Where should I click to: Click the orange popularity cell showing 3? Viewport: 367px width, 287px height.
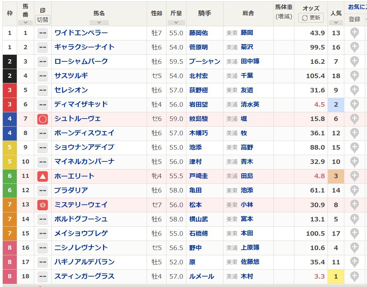point(336,176)
